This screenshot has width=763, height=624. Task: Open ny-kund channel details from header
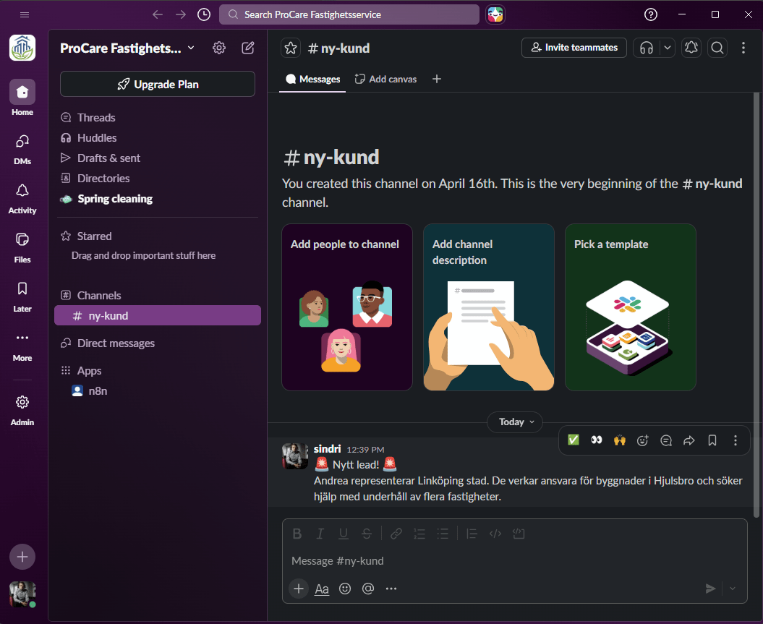point(339,48)
